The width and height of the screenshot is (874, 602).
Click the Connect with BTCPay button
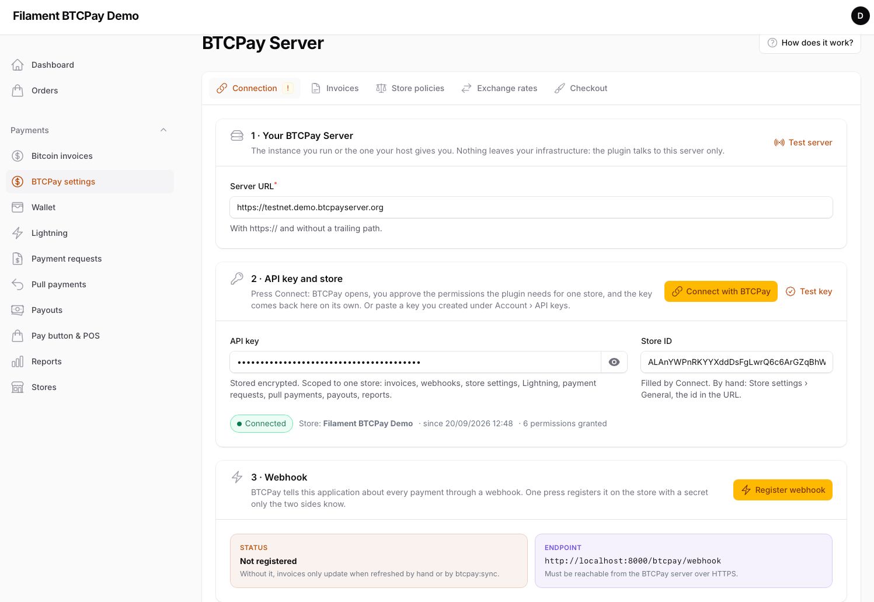point(721,291)
